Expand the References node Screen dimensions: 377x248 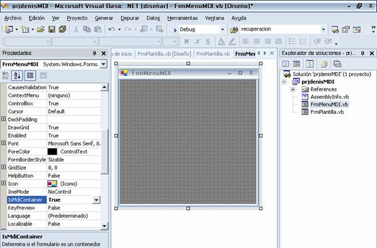point(292,89)
